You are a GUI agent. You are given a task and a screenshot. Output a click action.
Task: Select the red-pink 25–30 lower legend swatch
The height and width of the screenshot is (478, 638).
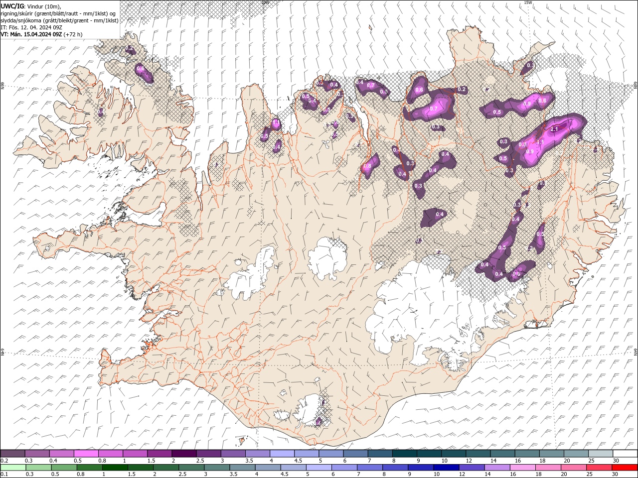[x=599, y=468]
